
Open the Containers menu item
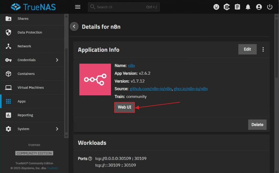pos(32,74)
